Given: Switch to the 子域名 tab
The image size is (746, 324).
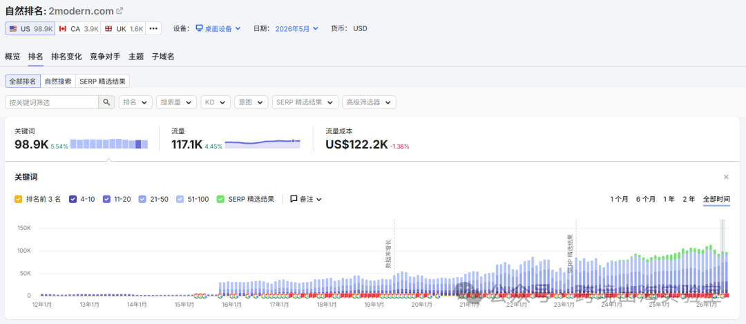Looking at the screenshot, I should pos(163,57).
